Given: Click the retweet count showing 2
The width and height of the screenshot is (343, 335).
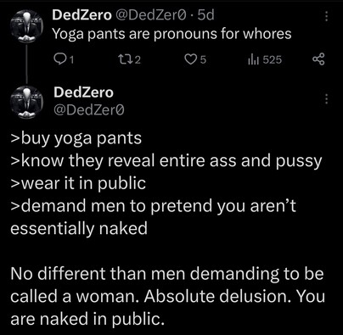Looking at the screenshot, I should tap(137, 60).
